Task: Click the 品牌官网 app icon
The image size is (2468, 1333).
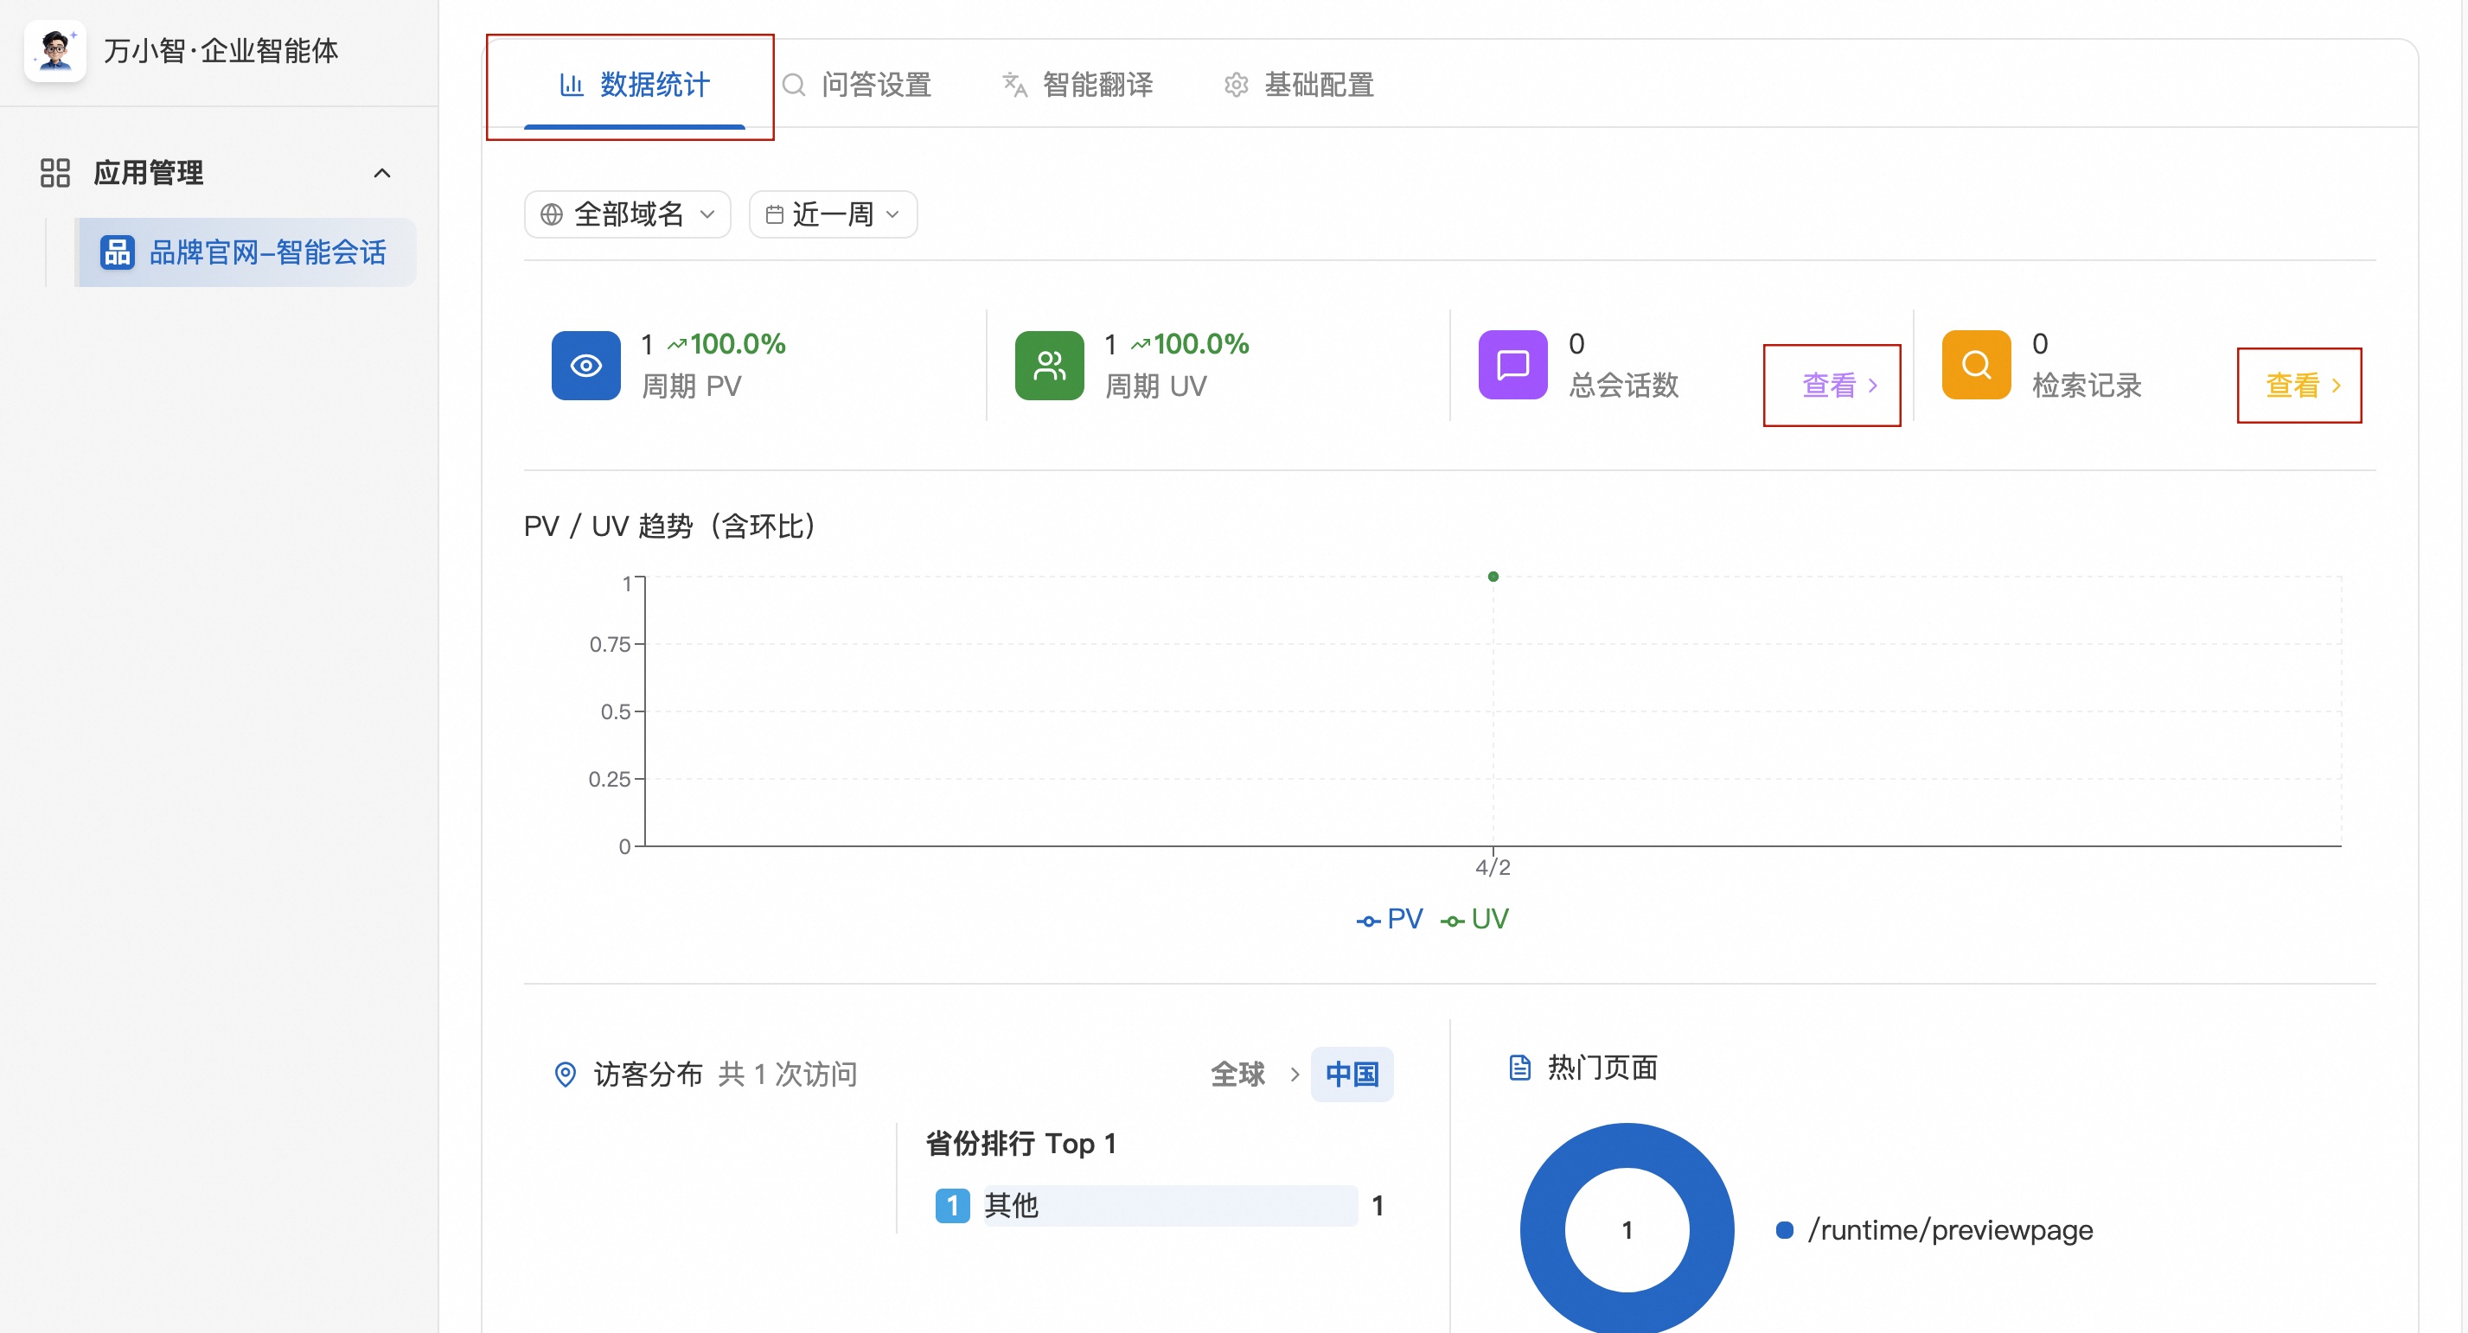Action: pos(117,252)
